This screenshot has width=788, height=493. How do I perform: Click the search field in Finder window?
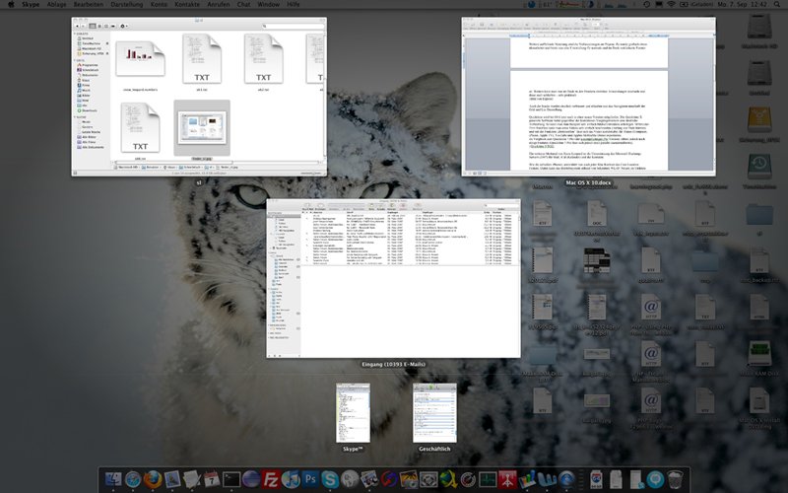[294, 26]
